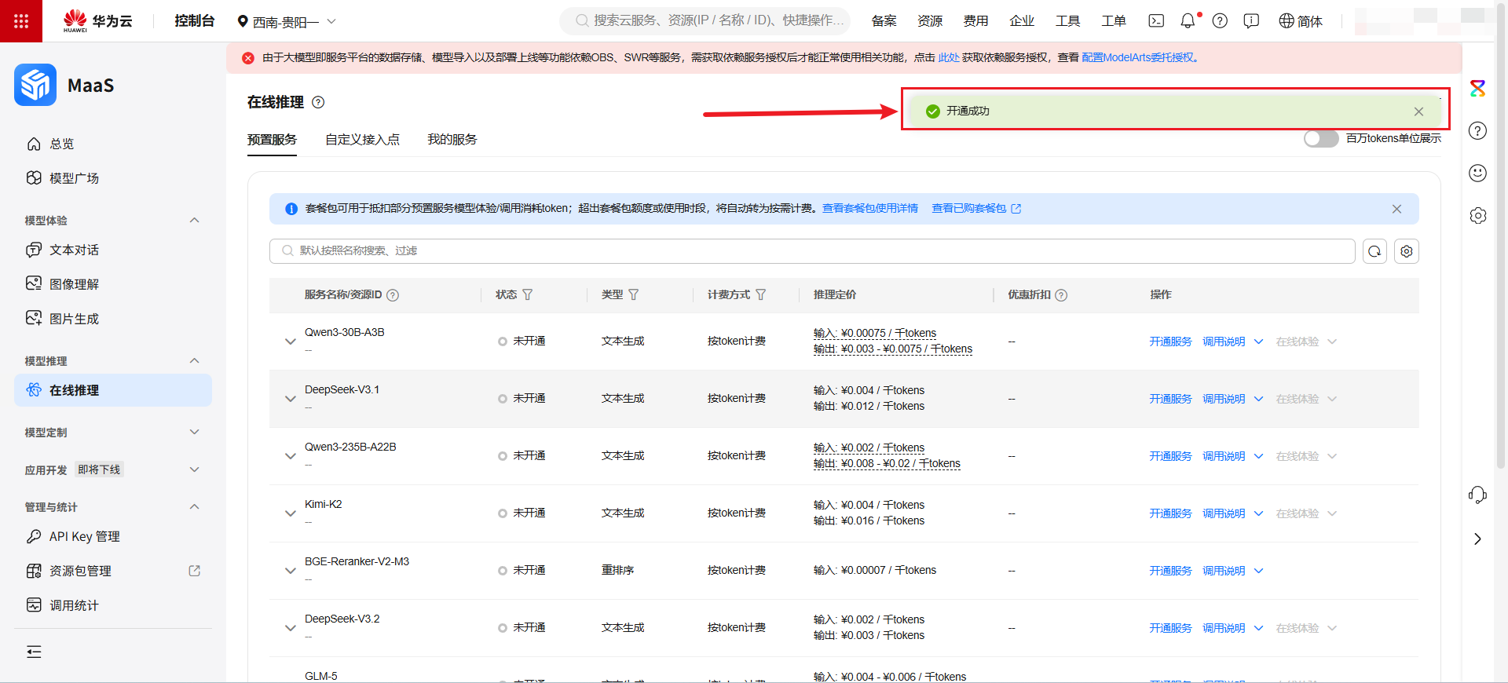This screenshot has width=1508, height=683.
Task: Click 开通服务 for Qwen3-30B-A3B
Action: coord(1170,341)
